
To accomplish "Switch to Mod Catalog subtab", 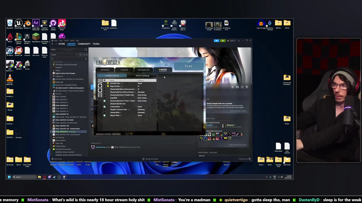I will click(142, 76).
